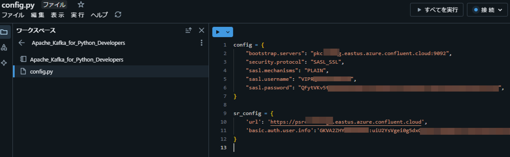Click line number 1 in editor gutter

coord(225,45)
